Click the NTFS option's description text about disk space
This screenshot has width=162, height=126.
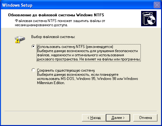89,55
